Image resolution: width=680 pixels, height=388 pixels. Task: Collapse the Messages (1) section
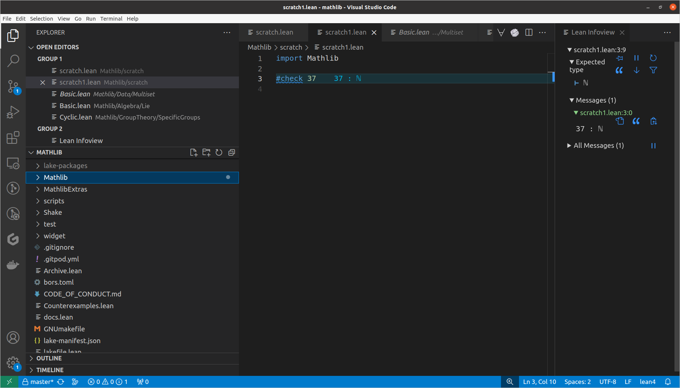pyautogui.click(x=593, y=100)
